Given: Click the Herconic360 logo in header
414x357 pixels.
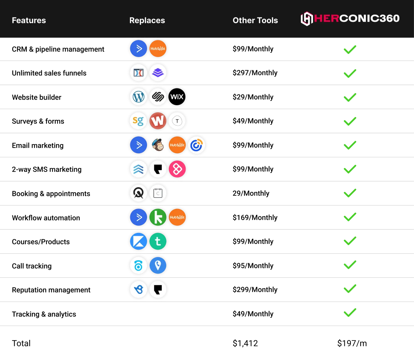Looking at the screenshot, I should point(350,19).
